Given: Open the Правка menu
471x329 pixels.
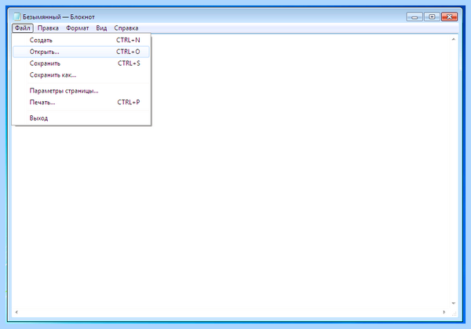Looking at the screenshot, I should [x=48, y=28].
